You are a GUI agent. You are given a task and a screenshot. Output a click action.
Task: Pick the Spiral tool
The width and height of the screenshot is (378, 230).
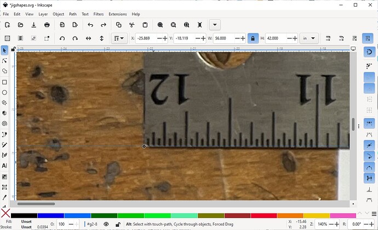[x=4, y=124]
